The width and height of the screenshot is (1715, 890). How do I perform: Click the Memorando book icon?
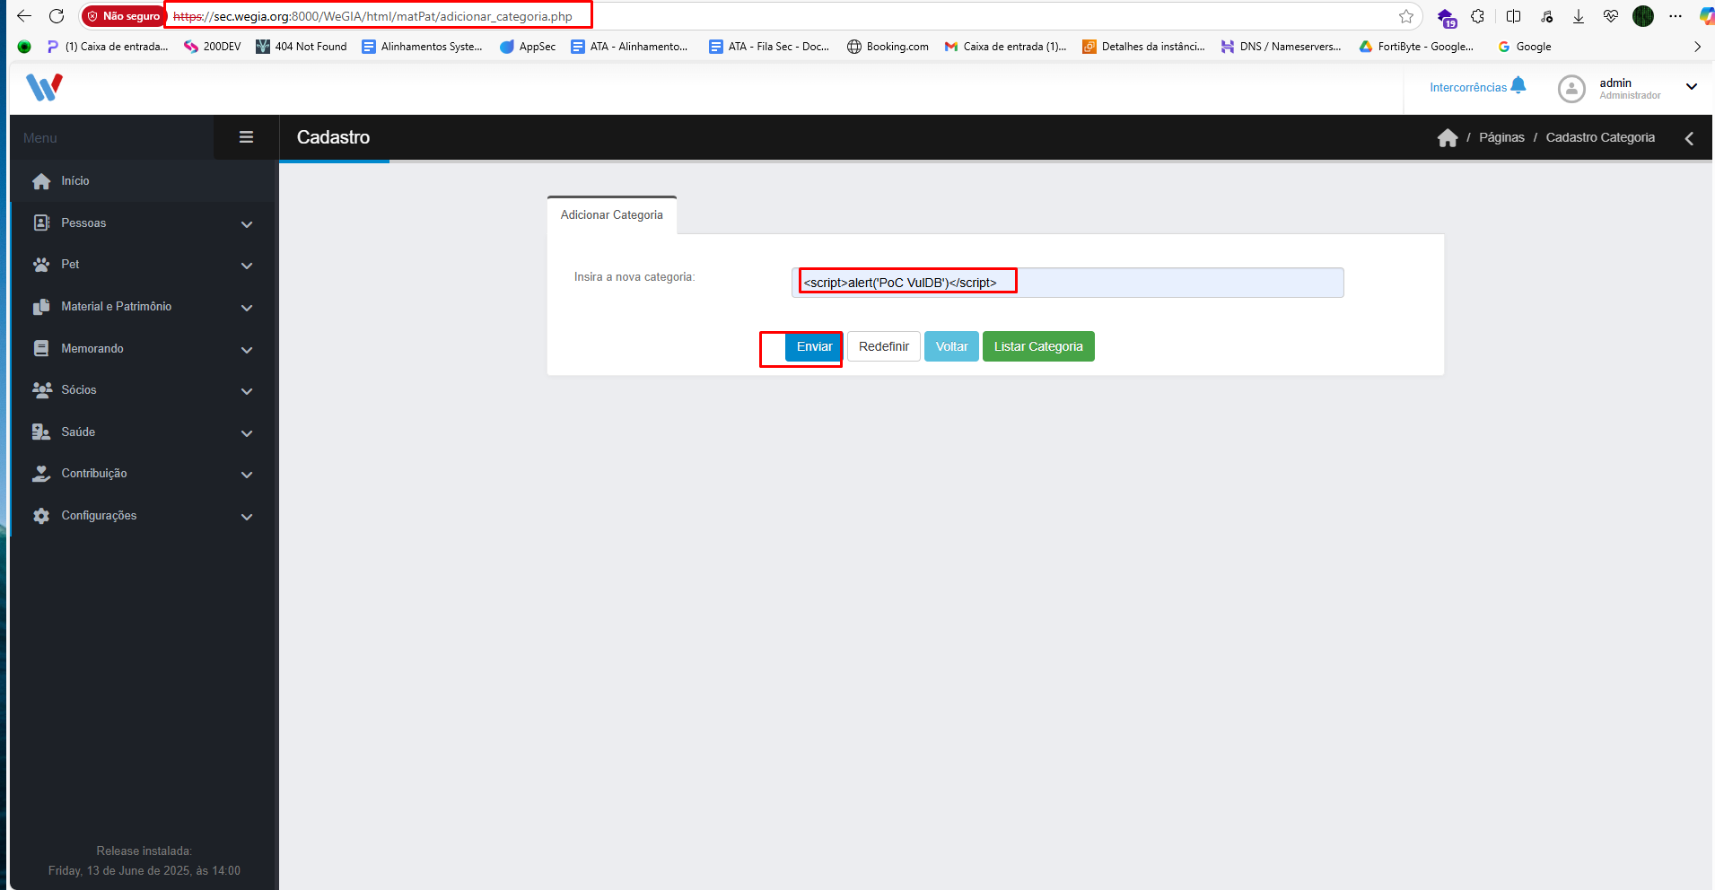click(41, 348)
